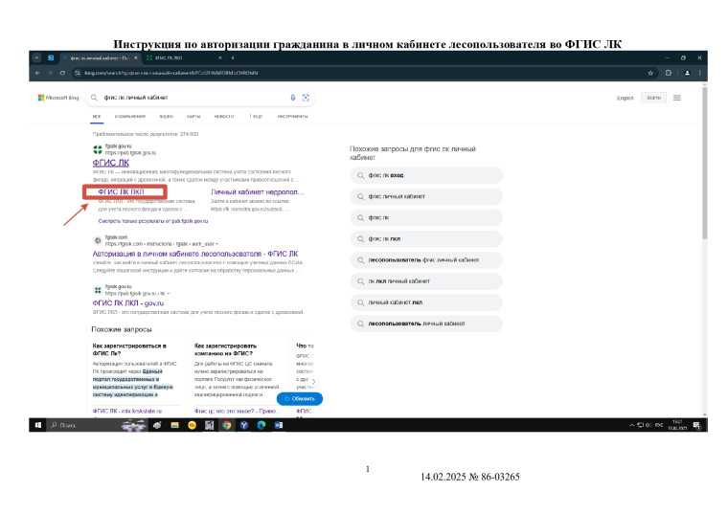The width and height of the screenshot is (728, 514).
Task: Click the browser Forward arrow
Action: tap(50, 74)
